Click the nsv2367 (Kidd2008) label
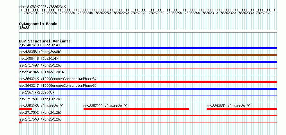This screenshot has width=286, height=135. (x=37, y=92)
